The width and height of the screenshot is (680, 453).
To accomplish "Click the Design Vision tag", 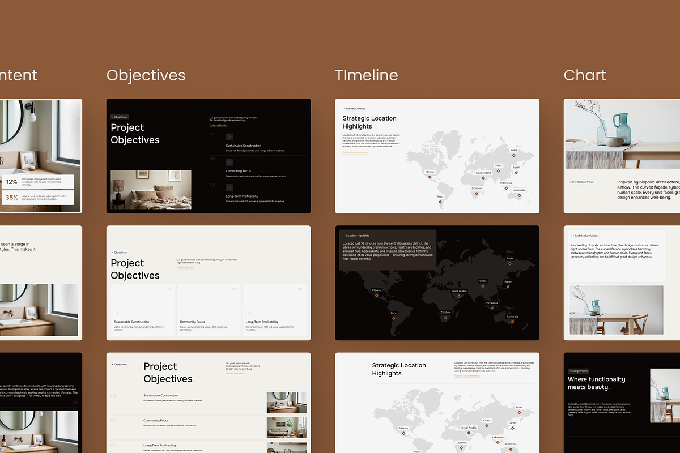I will point(579,371).
